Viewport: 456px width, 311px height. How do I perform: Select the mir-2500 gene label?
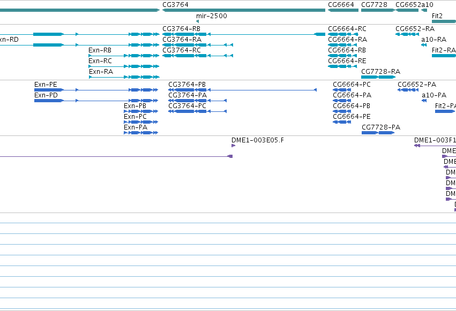click(x=212, y=16)
